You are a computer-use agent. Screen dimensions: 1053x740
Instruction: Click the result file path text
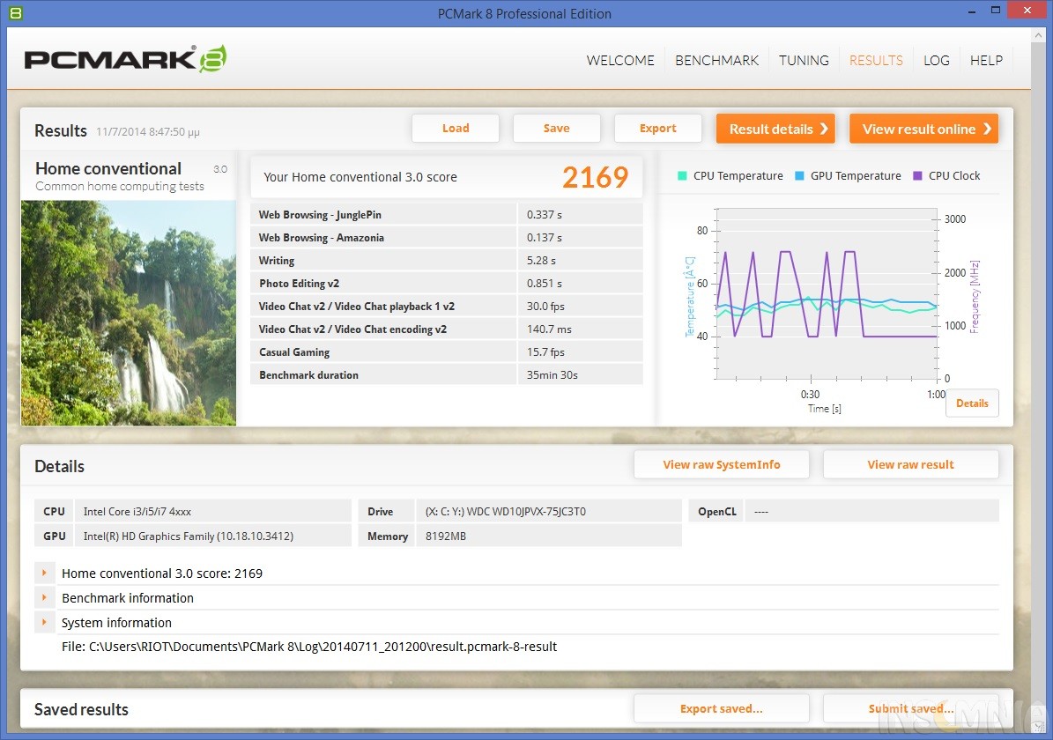[x=309, y=647]
